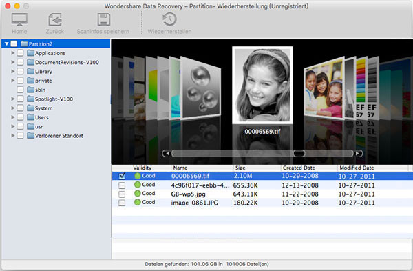Tick the Library folder checkbox
This screenshot has height=271, width=413.
point(20,71)
